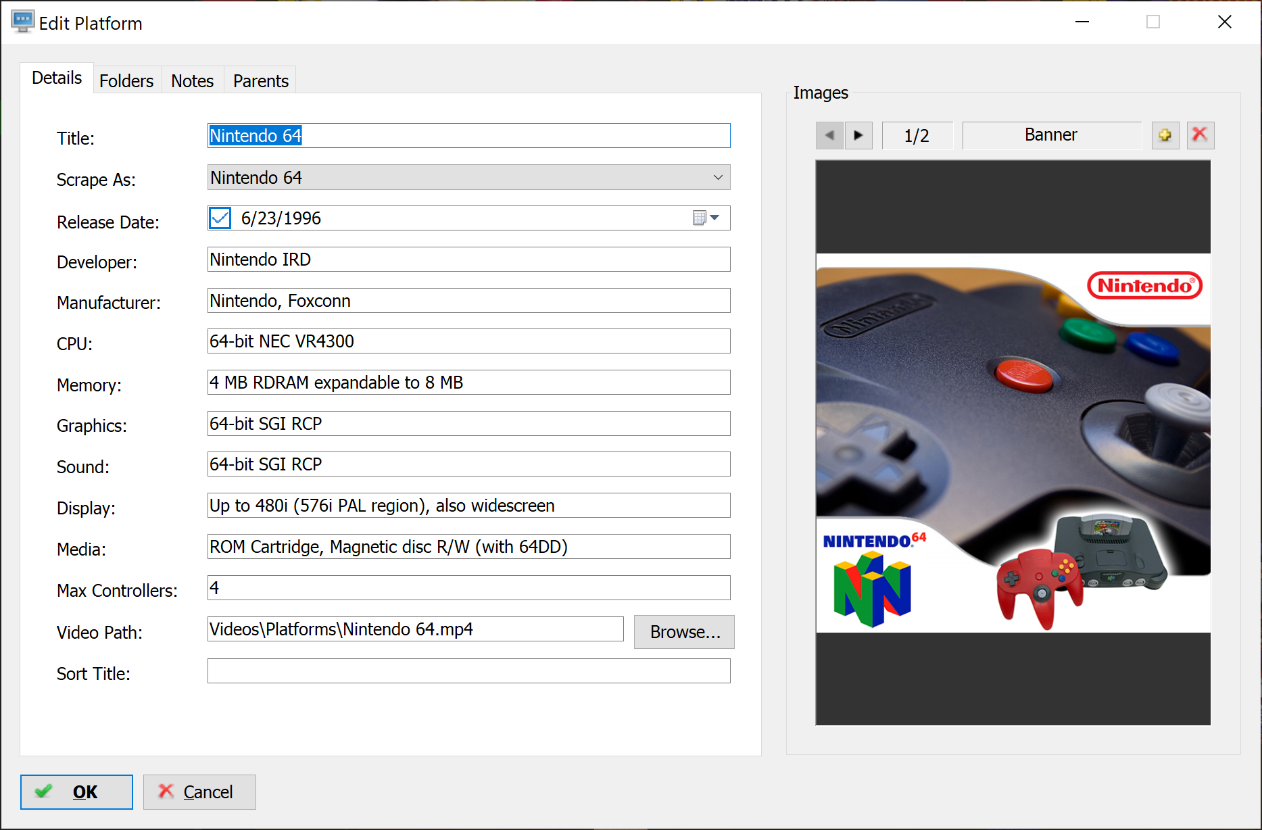
Task: Click the Media input field
Action: pyautogui.click(x=469, y=547)
